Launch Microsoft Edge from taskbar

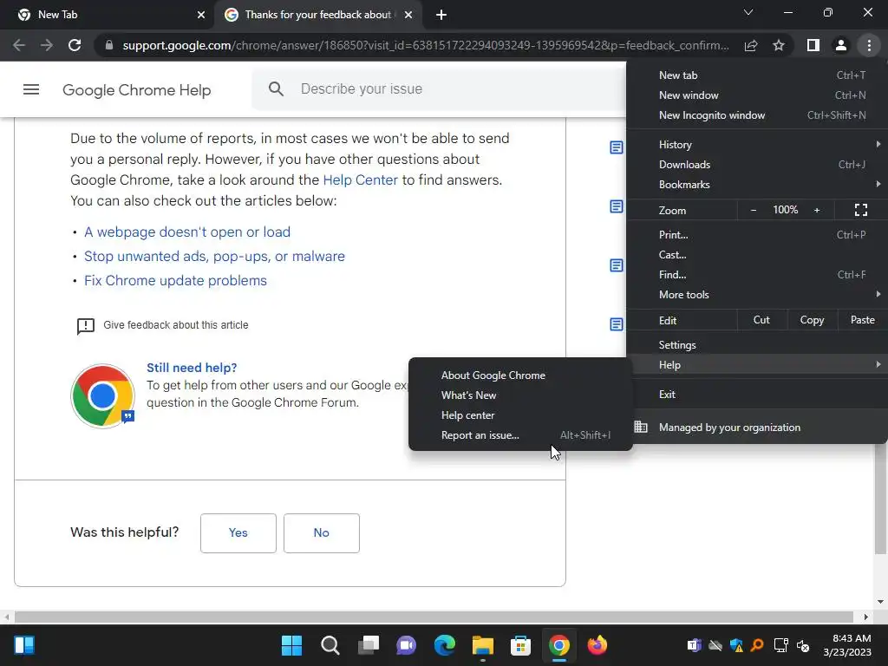[x=445, y=645]
